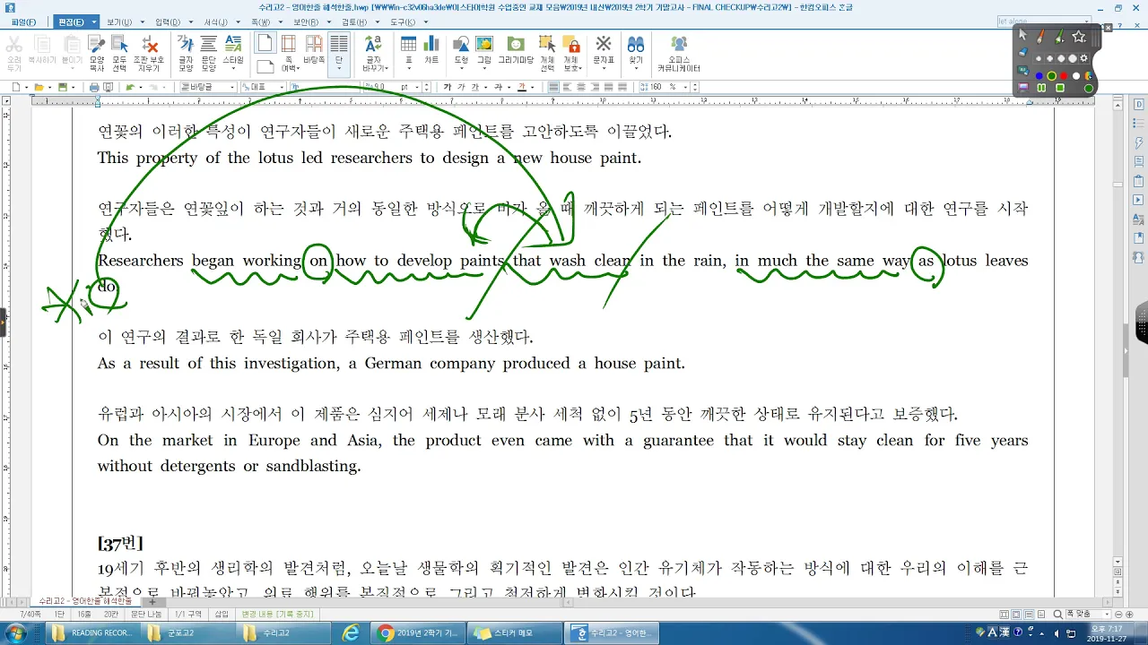Expand the font color 가 dropdown arrow
1148x645 pixels.
532,87
